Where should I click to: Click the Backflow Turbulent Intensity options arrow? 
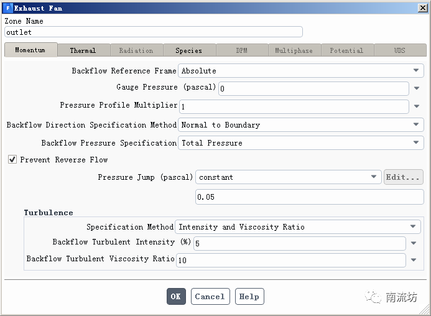pos(414,243)
